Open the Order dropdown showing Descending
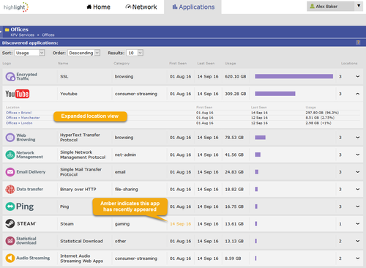This screenshot has height=268, width=366. tap(84, 53)
